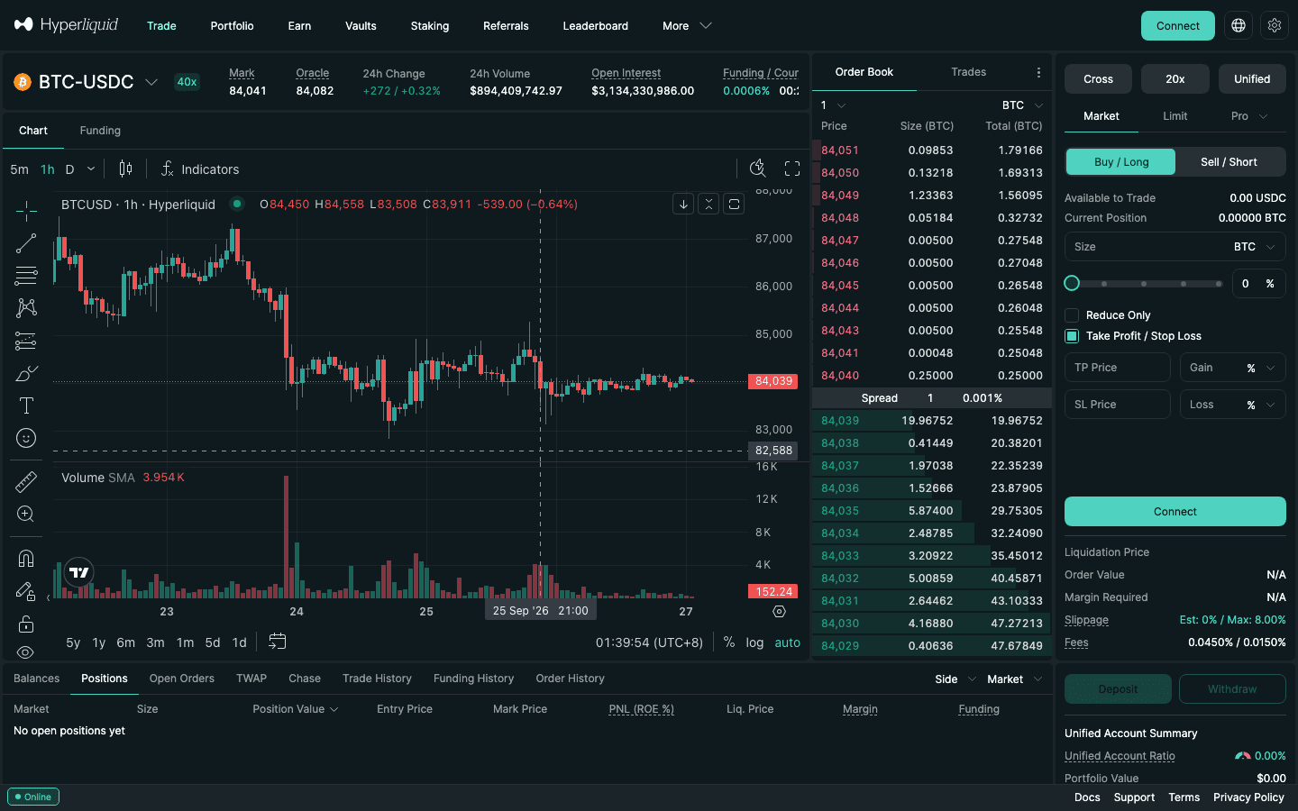Open the Indicators menu
Viewport: 1298px width, 811px height.
[x=200, y=169]
